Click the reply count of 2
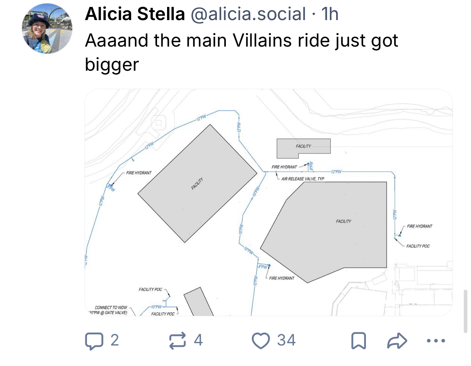Screen dimensions: 471x366 (x=114, y=341)
